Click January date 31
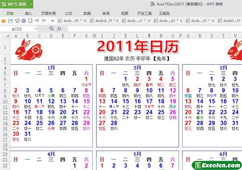This screenshot has height=170, width=242. (27, 134)
